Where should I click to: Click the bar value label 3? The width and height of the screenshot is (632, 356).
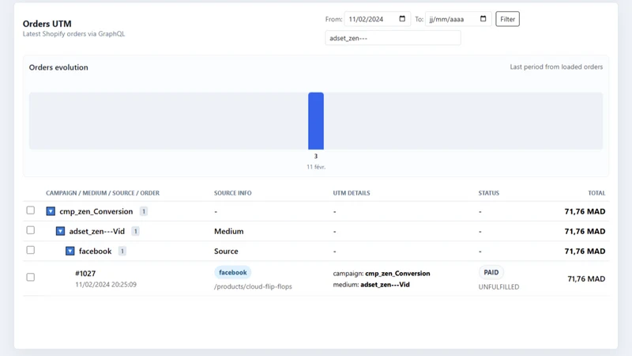click(x=316, y=156)
